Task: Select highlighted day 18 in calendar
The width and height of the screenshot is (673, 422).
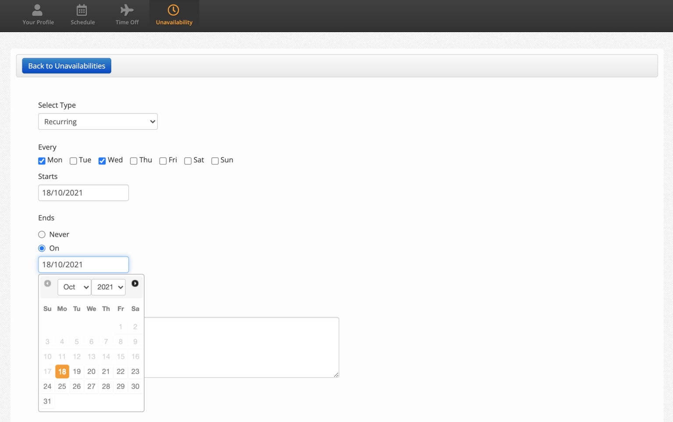Action: point(62,372)
